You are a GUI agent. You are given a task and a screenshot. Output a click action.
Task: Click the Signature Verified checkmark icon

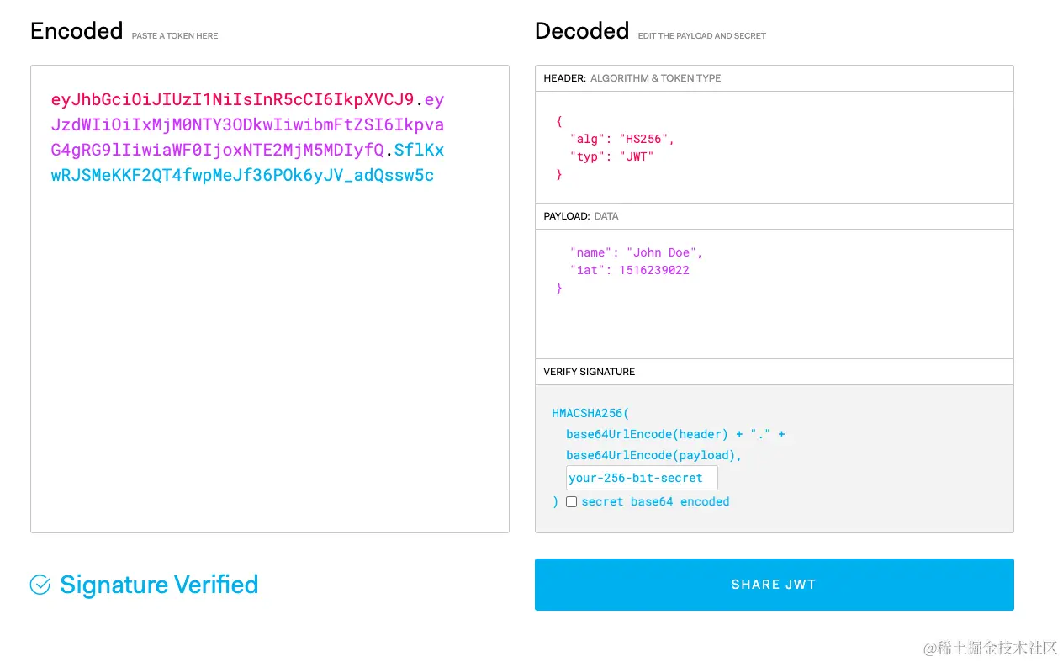tap(40, 585)
